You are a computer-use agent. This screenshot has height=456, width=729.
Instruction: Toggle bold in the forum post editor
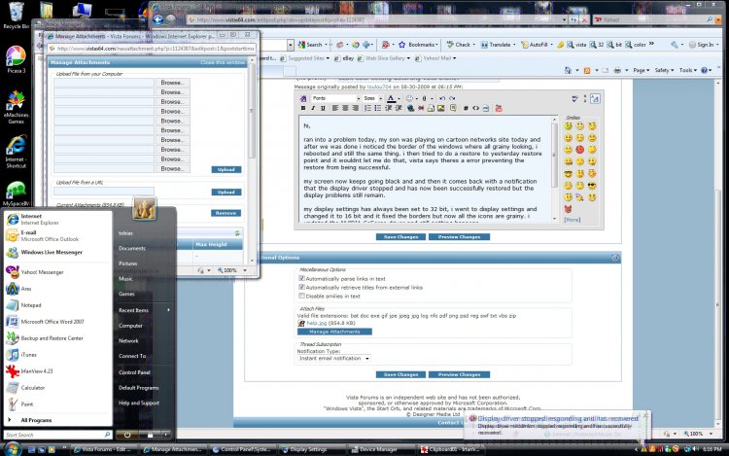(303, 108)
